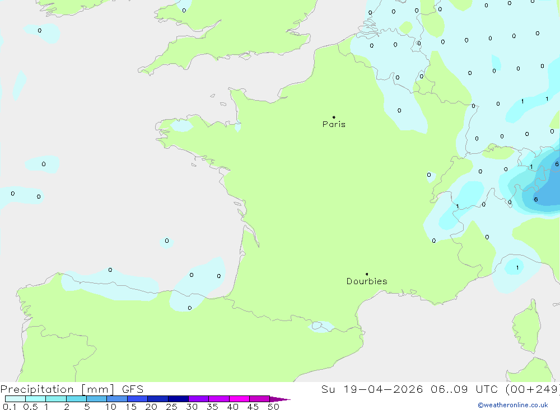Image resolution: width=560 pixels, height=410 pixels.
Task: Click the above-50 arrow tip of legend
Action: click(280, 399)
